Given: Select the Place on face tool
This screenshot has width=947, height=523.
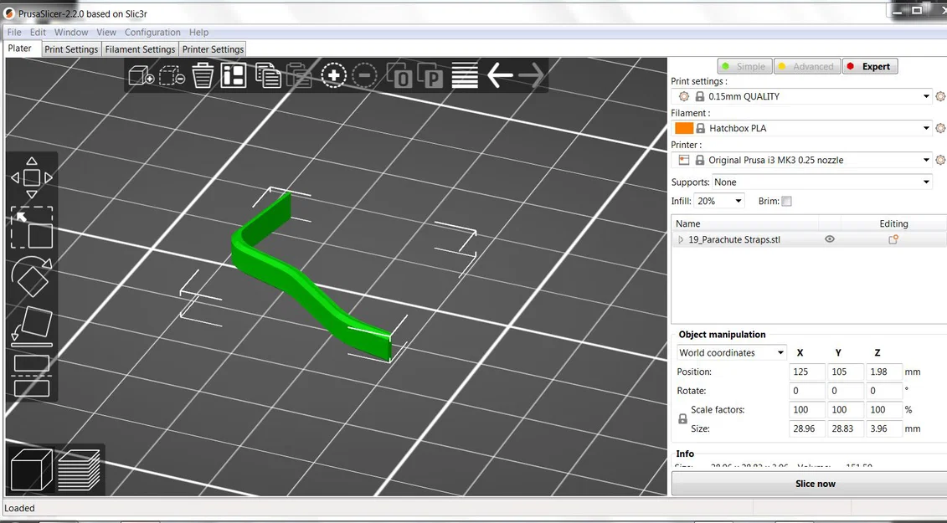Looking at the screenshot, I should [32, 326].
